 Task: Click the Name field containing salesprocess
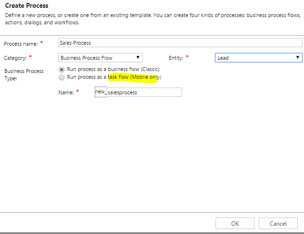[144, 92]
